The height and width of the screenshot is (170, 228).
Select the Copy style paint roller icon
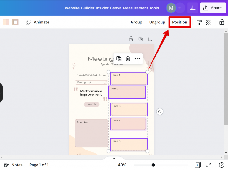pyautogui.click(x=199, y=22)
